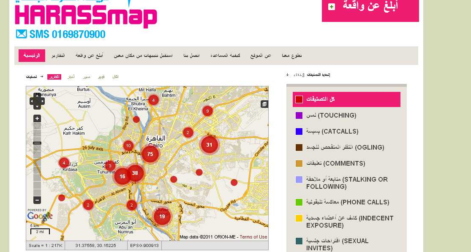Zoom out with the map minus button
The image size is (471, 252).
(x=37, y=200)
